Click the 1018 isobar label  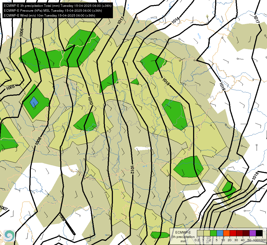(255, 176)
